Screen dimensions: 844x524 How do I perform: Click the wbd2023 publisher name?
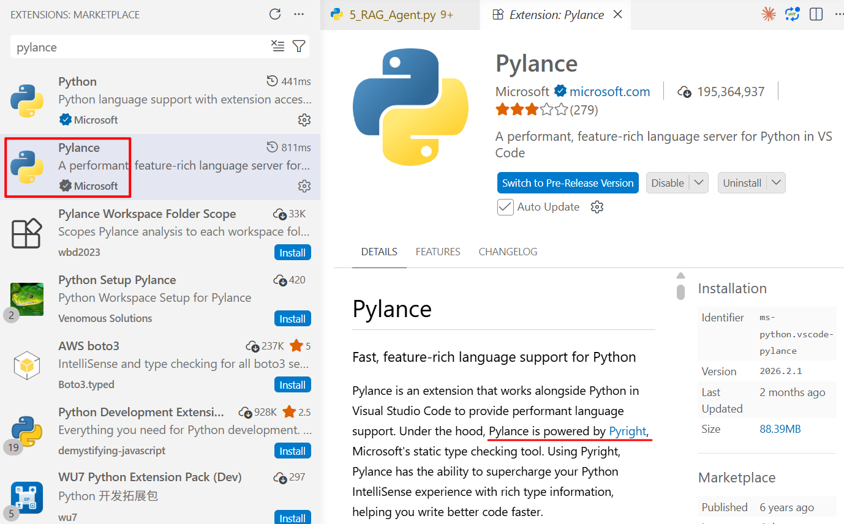click(x=79, y=252)
